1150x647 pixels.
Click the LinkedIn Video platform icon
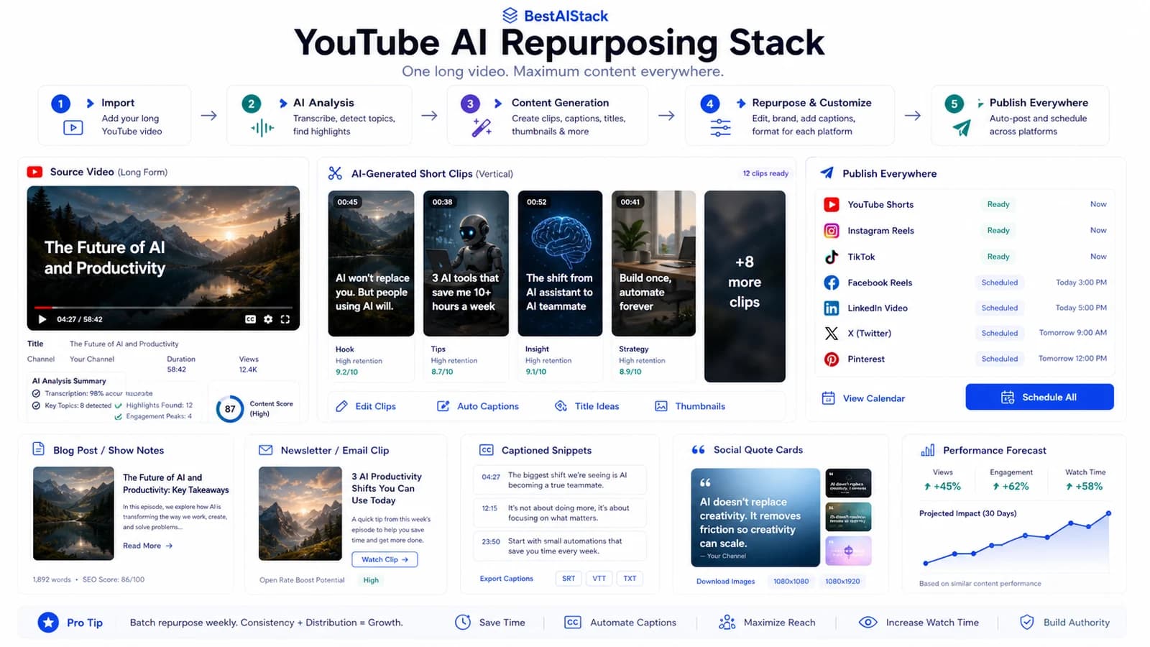tap(832, 308)
